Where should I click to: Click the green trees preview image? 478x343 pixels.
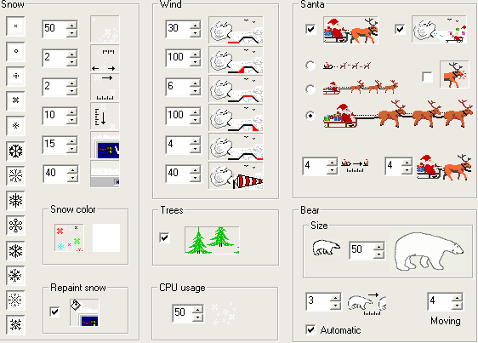212,240
